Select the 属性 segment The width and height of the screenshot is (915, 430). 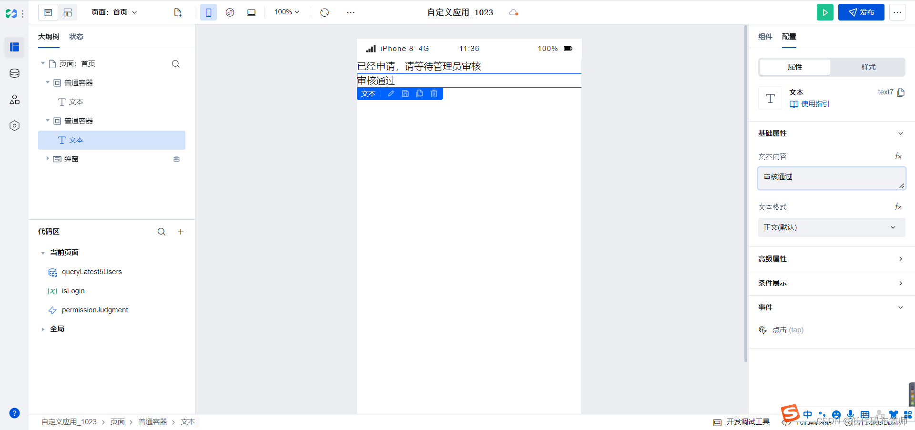tap(795, 67)
